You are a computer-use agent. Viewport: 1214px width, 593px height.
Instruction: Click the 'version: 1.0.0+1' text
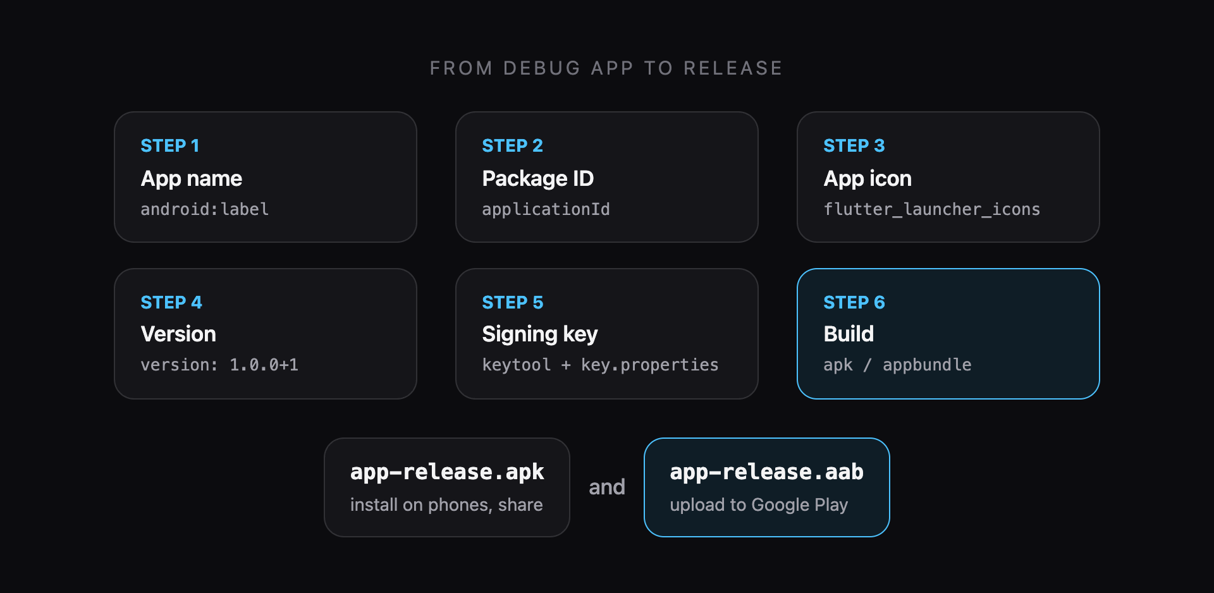(x=219, y=365)
